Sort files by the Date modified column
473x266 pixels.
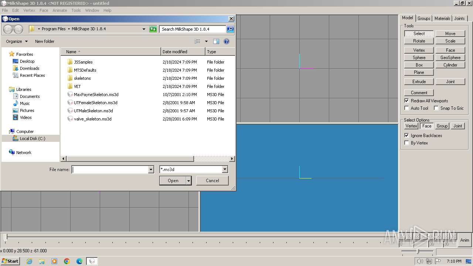(x=183, y=52)
